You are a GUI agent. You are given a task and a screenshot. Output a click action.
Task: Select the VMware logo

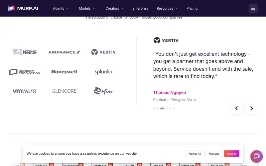tap(25, 91)
